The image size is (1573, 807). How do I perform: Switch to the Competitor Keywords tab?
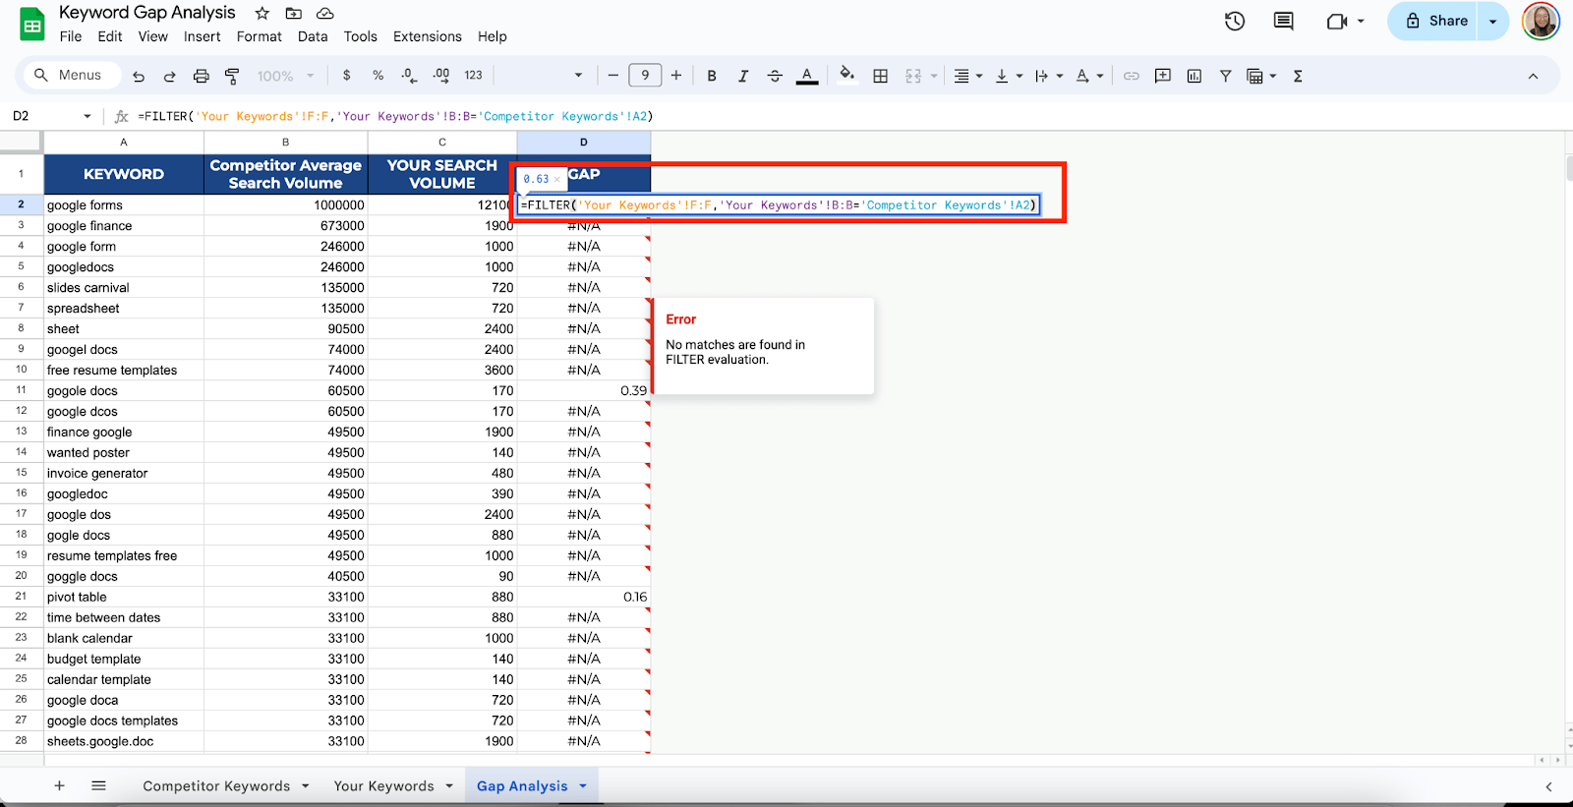pos(216,786)
